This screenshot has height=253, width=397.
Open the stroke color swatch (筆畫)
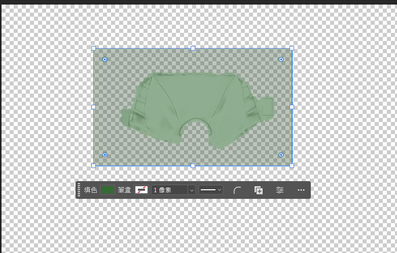coord(141,190)
